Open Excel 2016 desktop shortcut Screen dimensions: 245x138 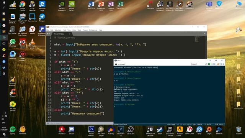121,5
